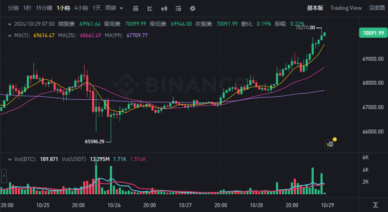Screen dimensions: 388x212
Task: Expand the left side panel arrow
Action: point(4,176)
